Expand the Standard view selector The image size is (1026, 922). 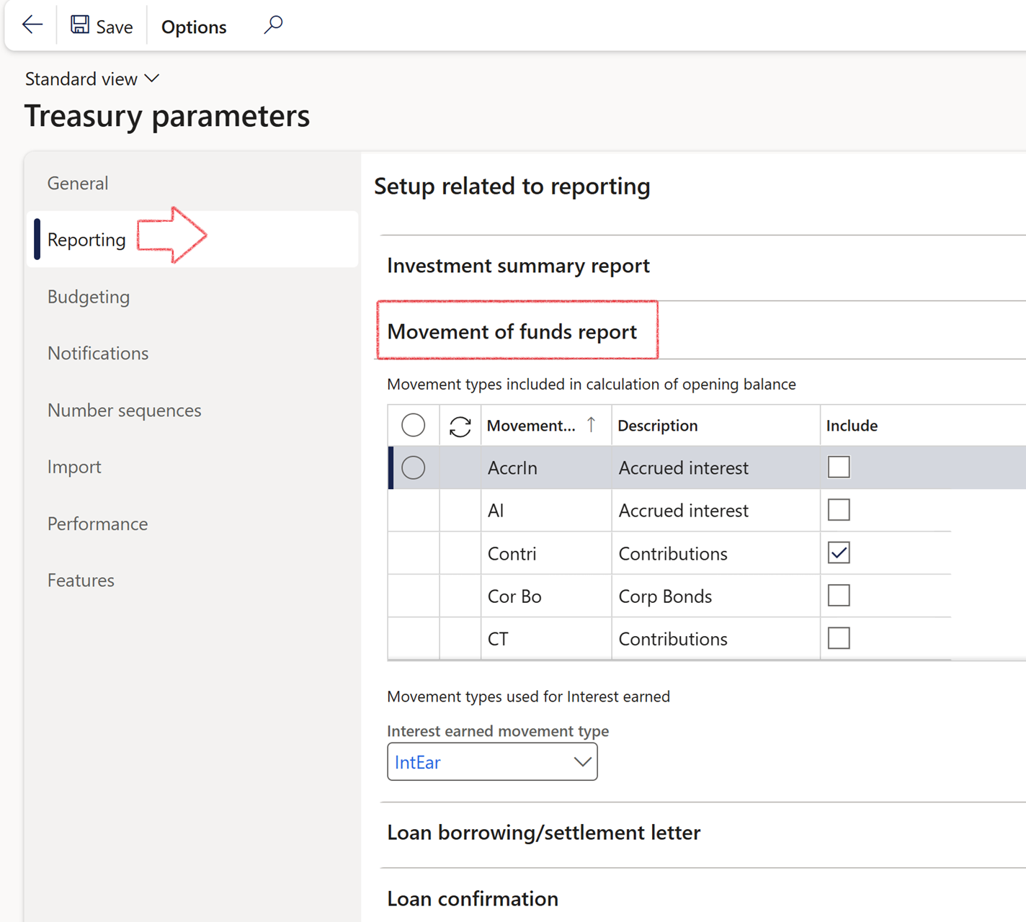92,79
